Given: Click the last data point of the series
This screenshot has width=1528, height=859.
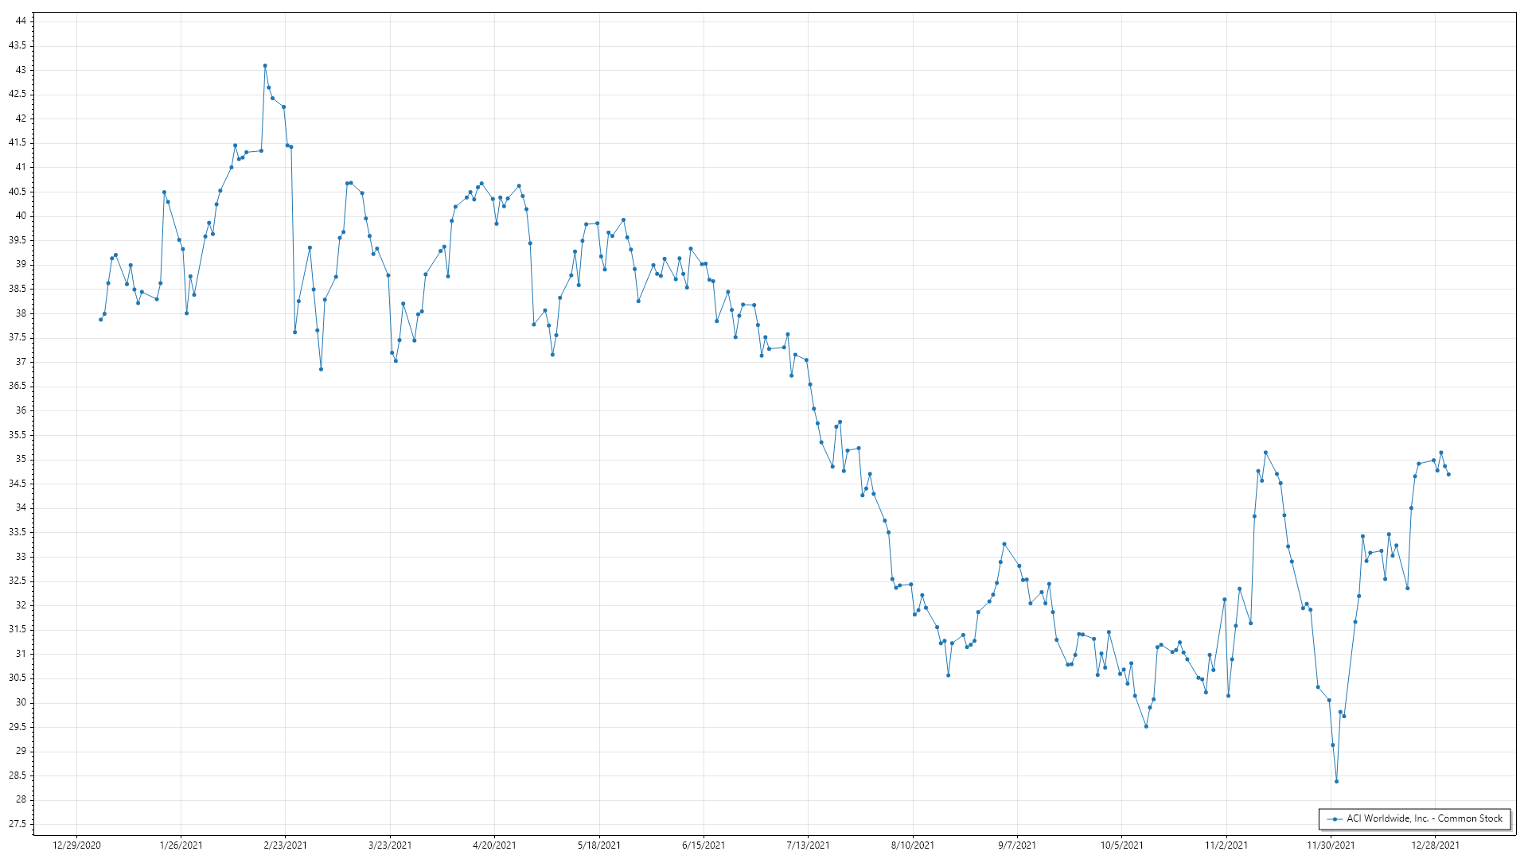Looking at the screenshot, I should coord(1448,475).
